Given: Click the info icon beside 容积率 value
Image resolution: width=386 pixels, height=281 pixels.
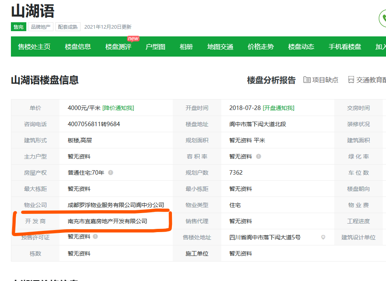Looking at the screenshot, I should (x=259, y=156).
